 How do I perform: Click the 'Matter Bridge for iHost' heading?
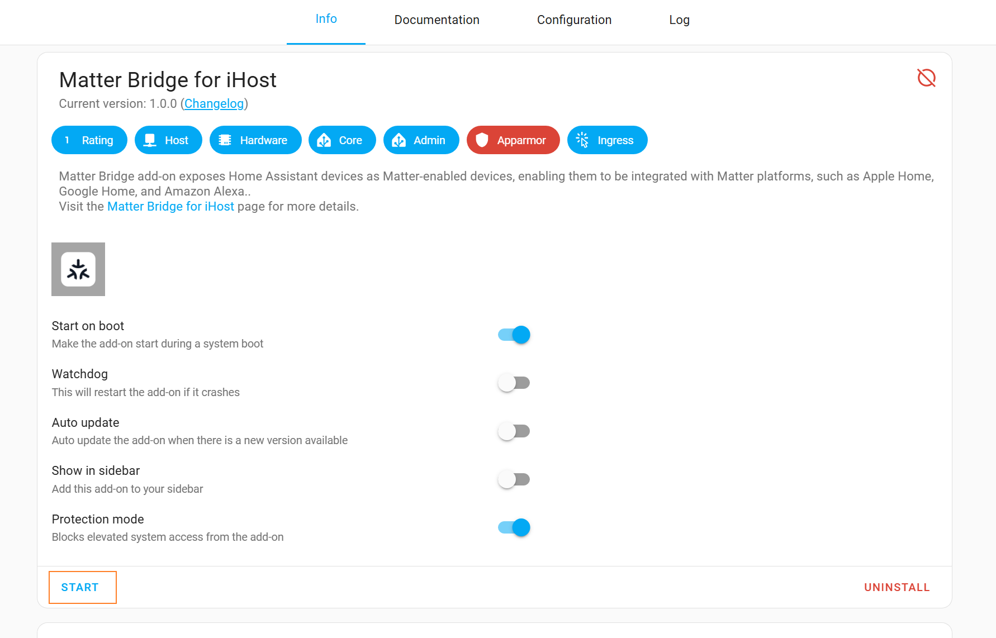click(x=168, y=80)
